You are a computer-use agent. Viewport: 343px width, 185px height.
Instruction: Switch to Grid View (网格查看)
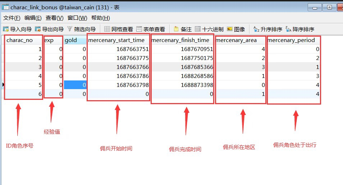click(118, 29)
